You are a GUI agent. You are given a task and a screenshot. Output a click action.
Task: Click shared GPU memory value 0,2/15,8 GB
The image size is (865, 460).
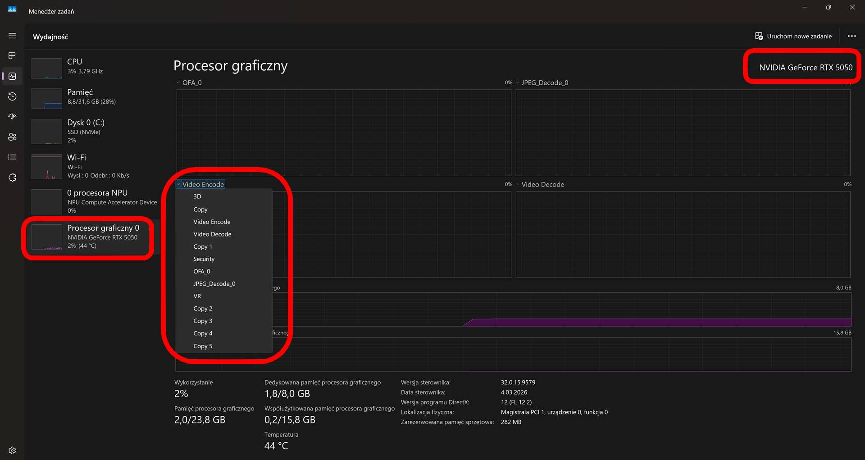[290, 420]
